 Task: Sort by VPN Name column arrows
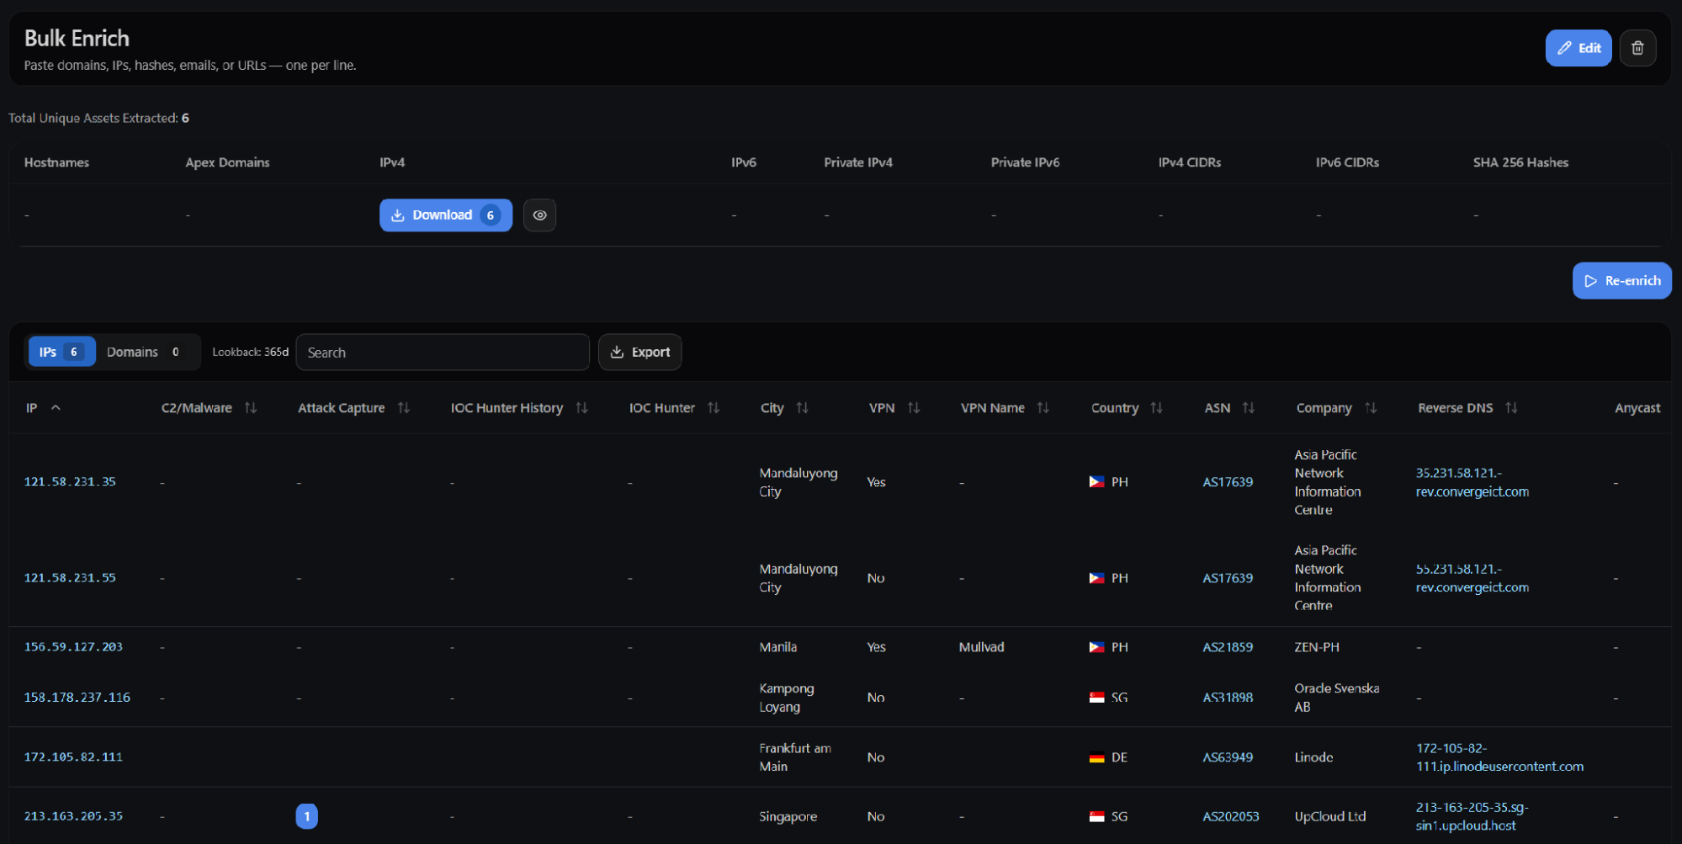tap(1043, 408)
